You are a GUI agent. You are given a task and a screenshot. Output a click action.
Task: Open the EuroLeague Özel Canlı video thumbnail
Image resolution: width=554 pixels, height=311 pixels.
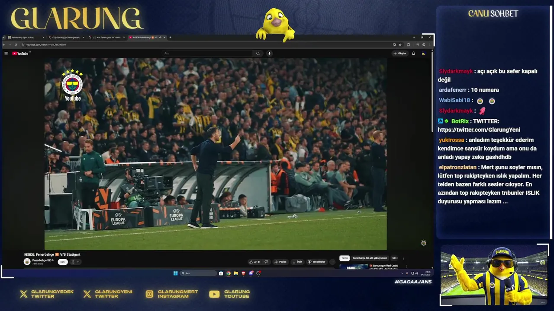354,267
